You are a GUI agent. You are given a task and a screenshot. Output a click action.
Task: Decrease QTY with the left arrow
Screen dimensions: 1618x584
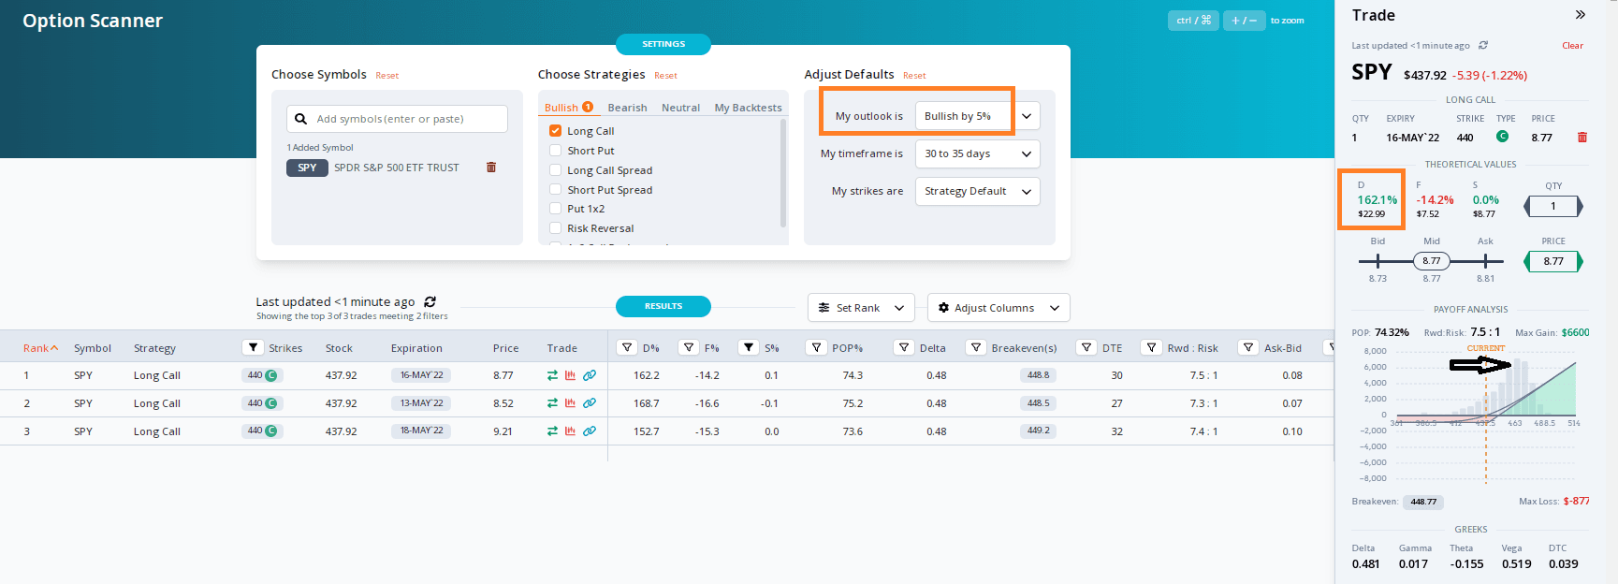(x=1528, y=206)
